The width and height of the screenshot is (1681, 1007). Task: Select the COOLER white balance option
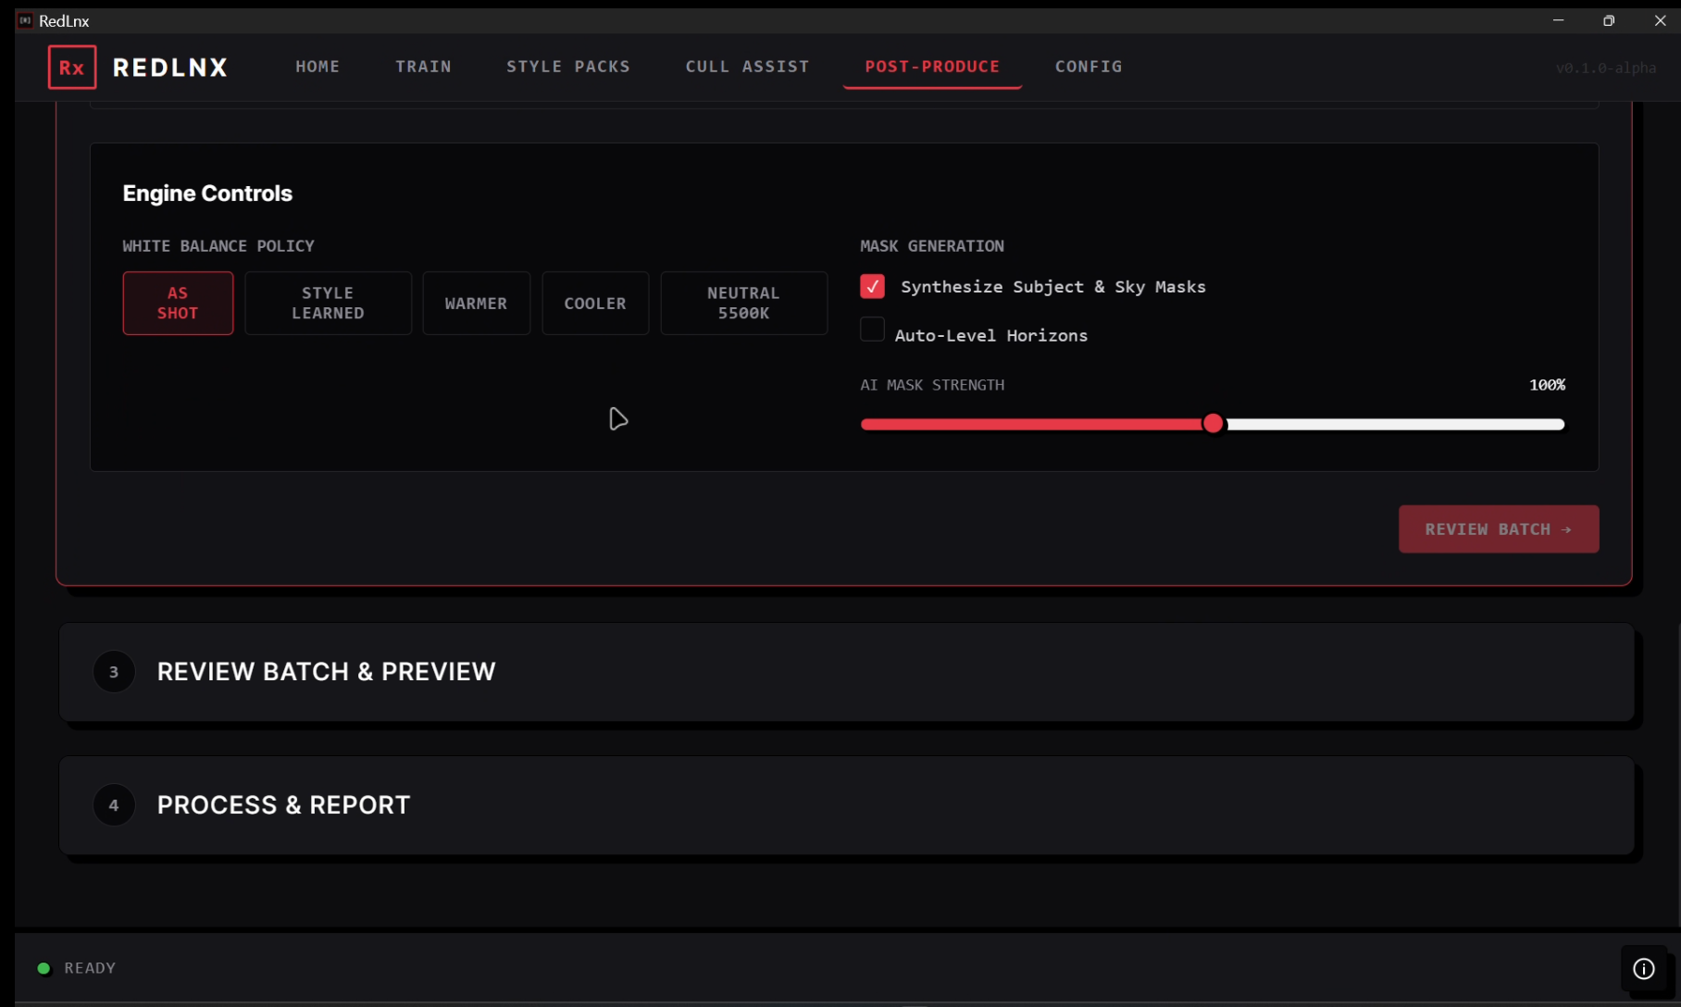595,303
